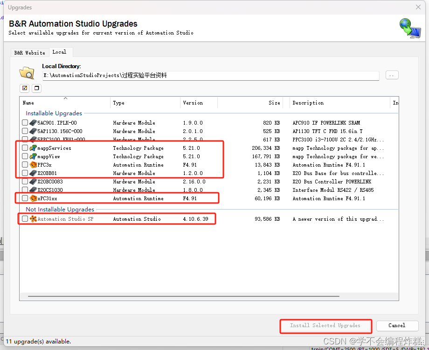Sort the list by Name column header

pos(65,103)
